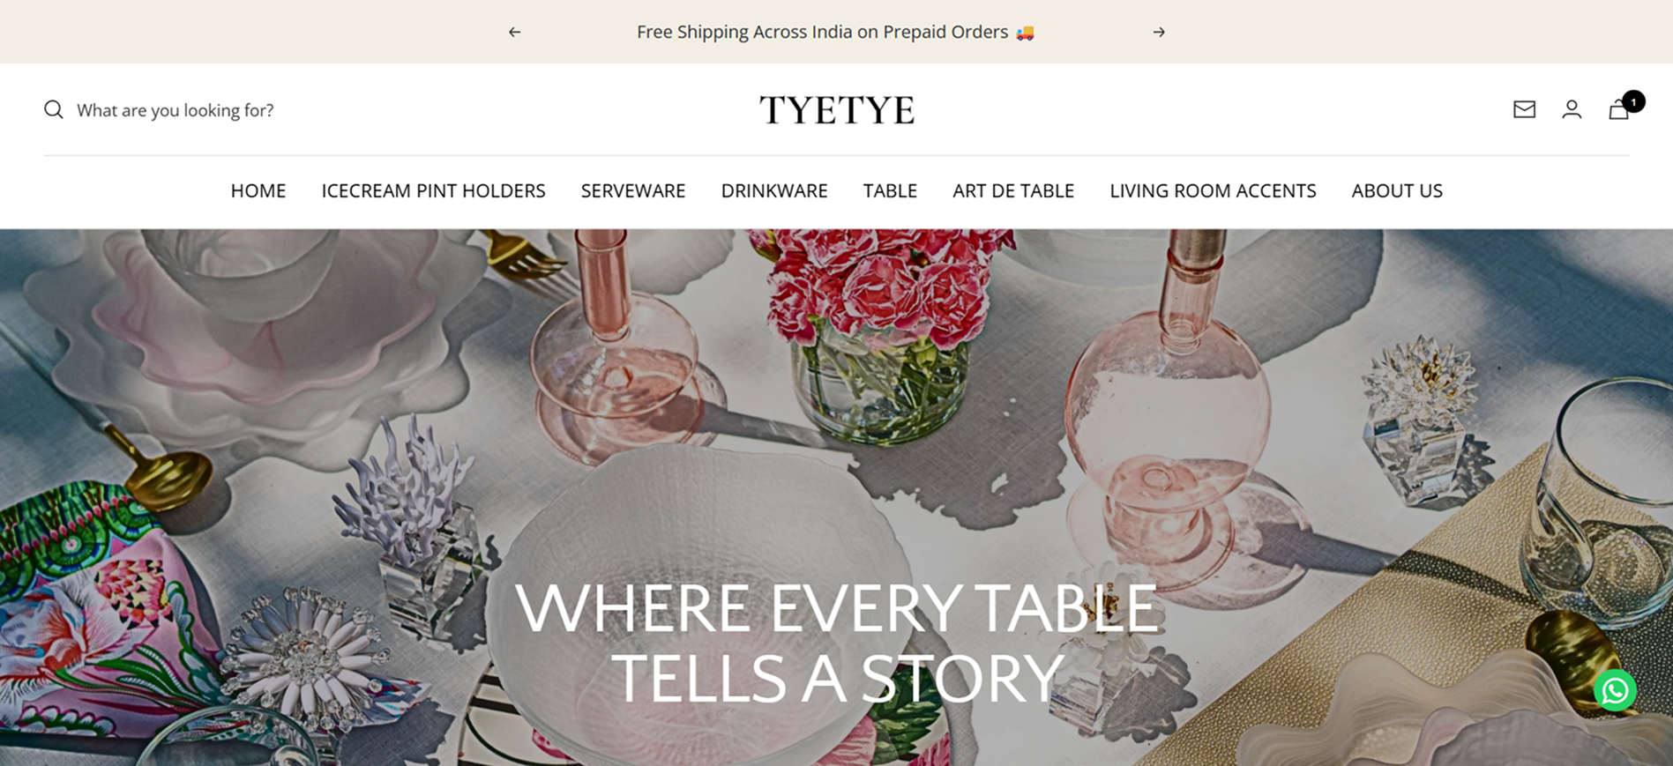Open the ART DE TABLE menu item

click(1013, 190)
